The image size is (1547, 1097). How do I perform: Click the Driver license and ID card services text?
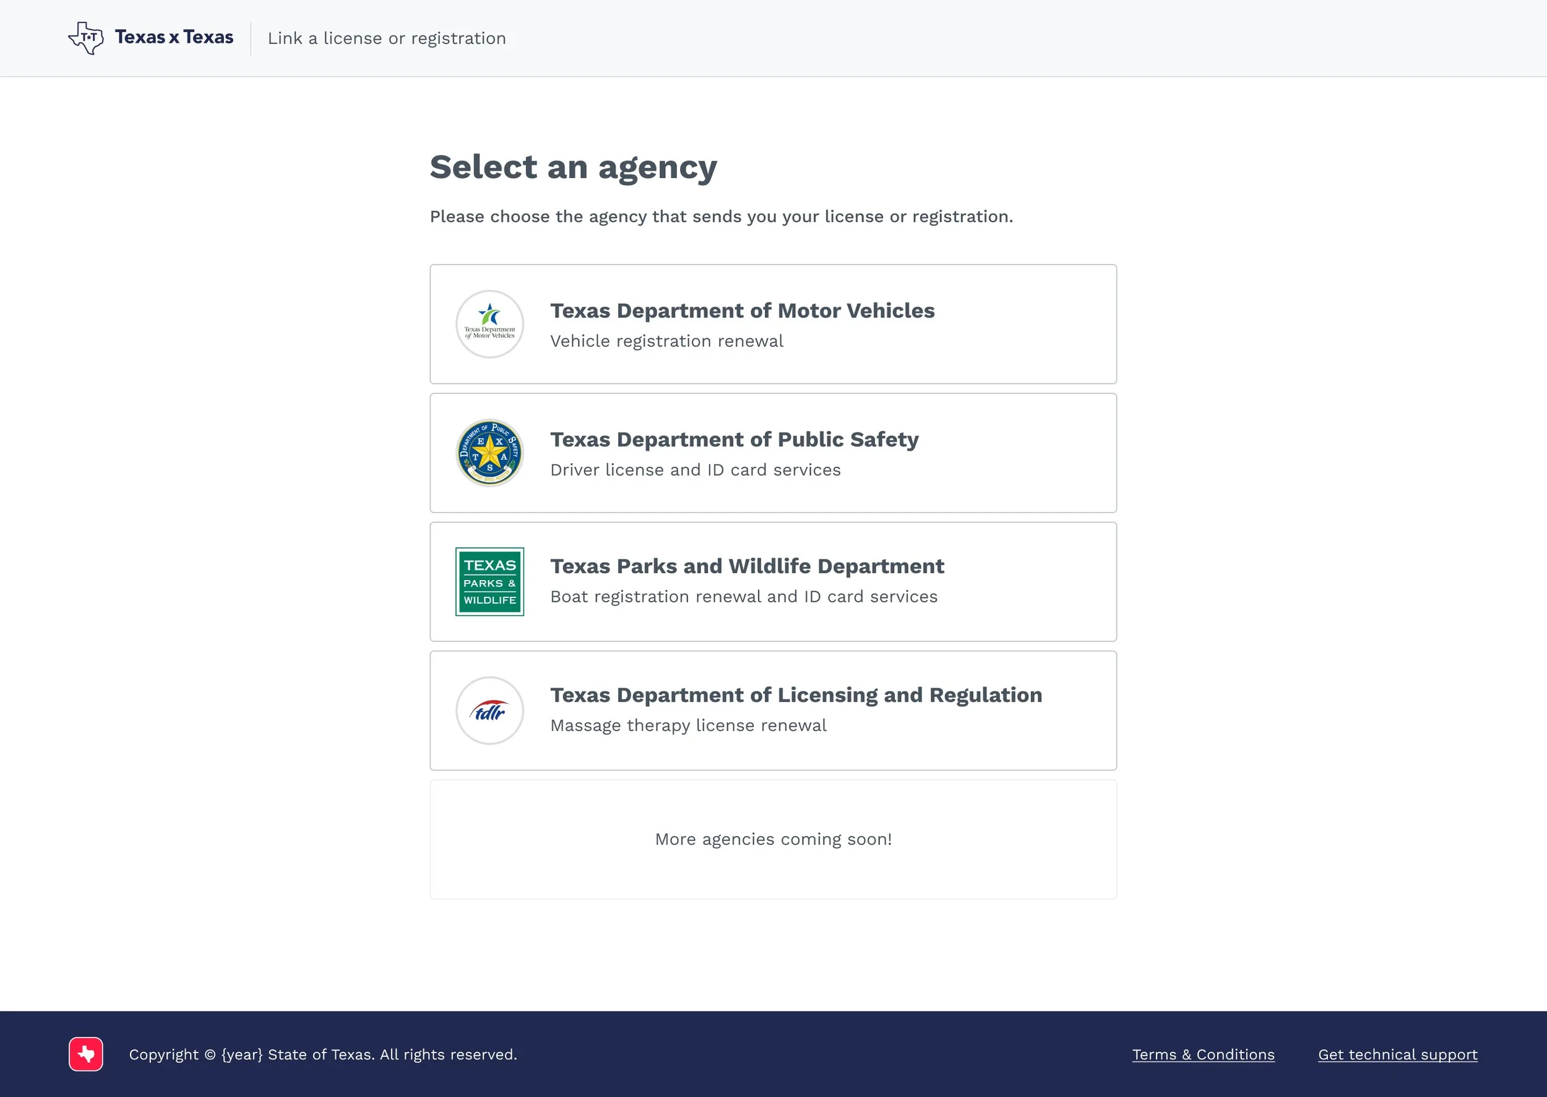(696, 469)
